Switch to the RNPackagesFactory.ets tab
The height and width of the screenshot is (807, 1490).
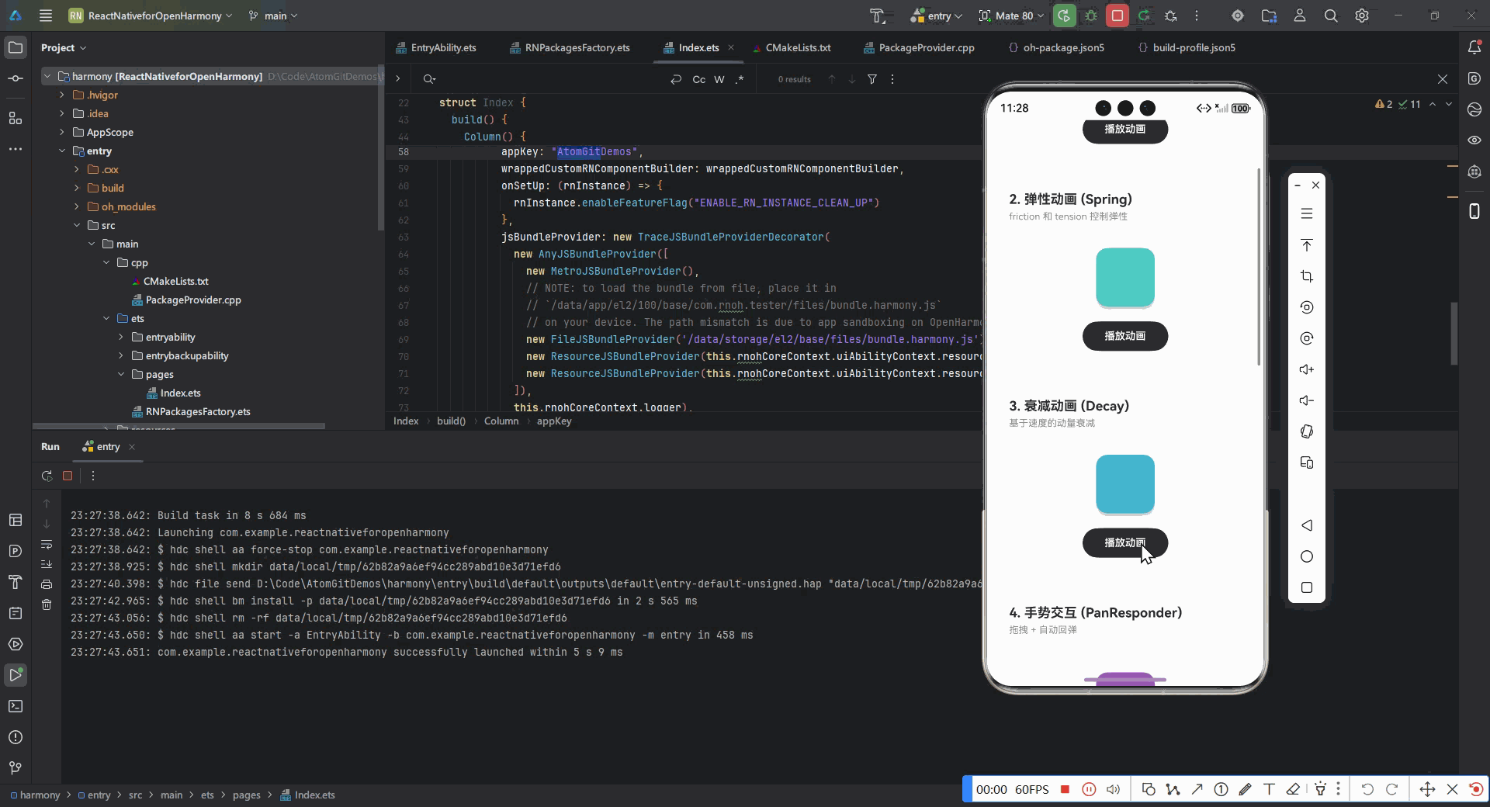click(x=570, y=47)
